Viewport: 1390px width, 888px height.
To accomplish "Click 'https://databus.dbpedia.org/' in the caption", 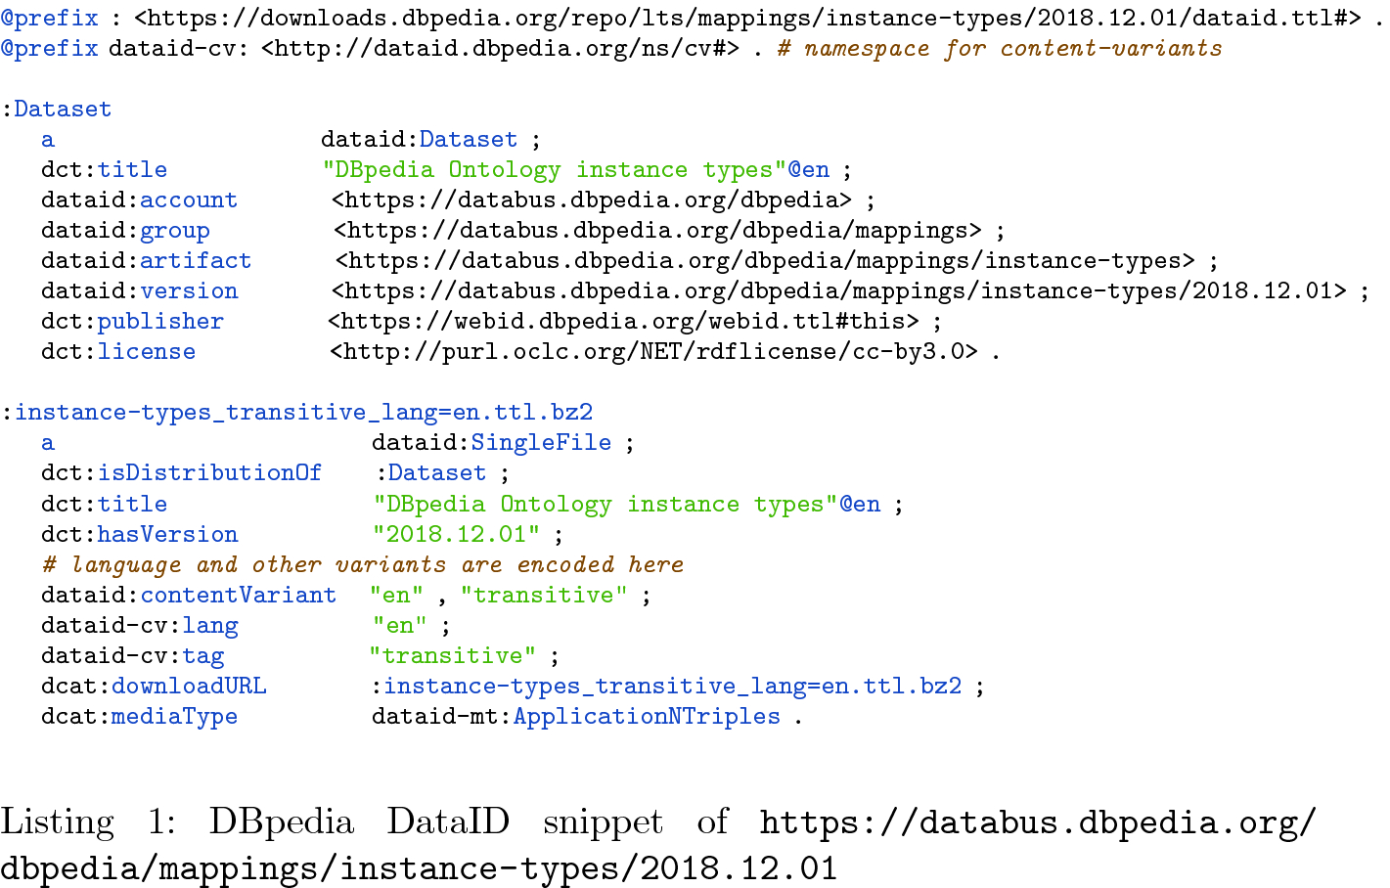I will [x=1038, y=821].
